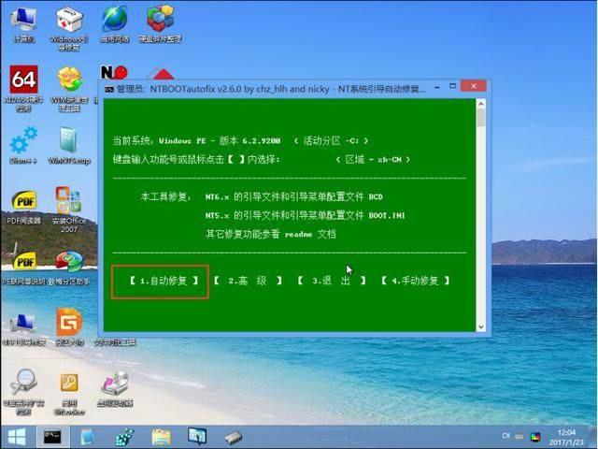Open the gray chip taskbar icon
This screenshot has height=449, width=598.
(x=234, y=438)
